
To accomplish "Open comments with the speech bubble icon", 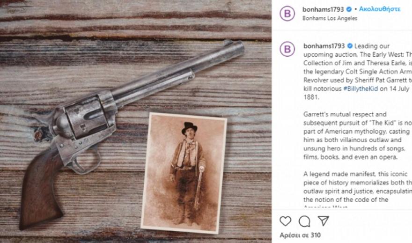I will [x=304, y=221].
